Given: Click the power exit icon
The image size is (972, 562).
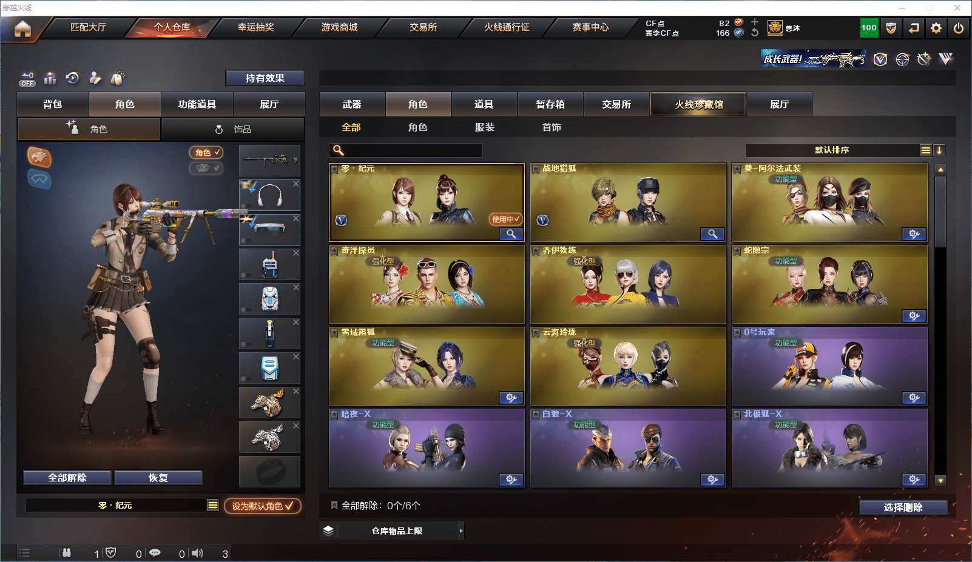Looking at the screenshot, I should click(x=959, y=28).
